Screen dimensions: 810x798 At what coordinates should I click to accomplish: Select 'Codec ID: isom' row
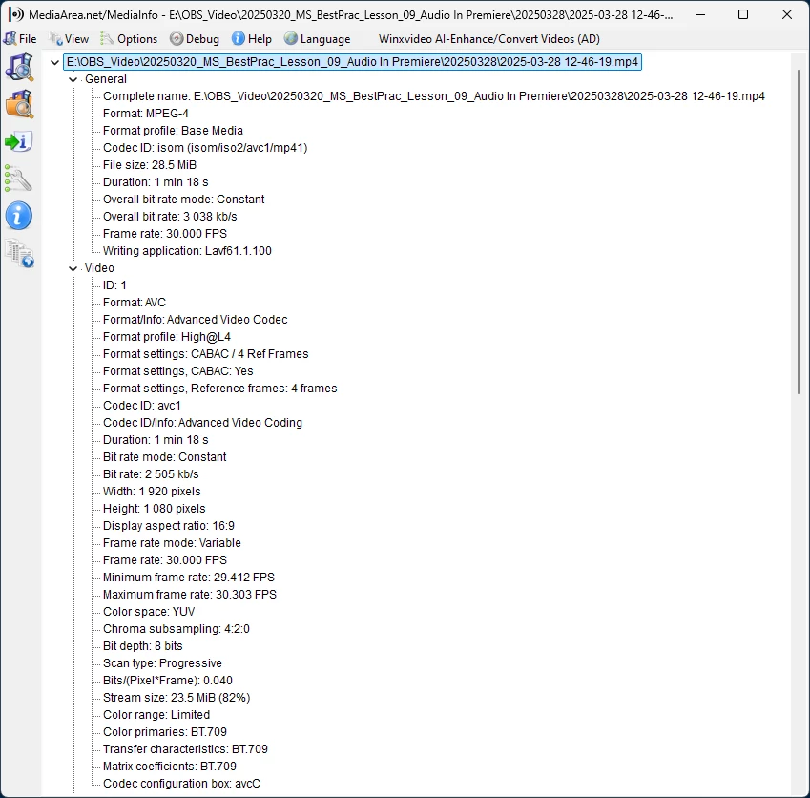[205, 148]
